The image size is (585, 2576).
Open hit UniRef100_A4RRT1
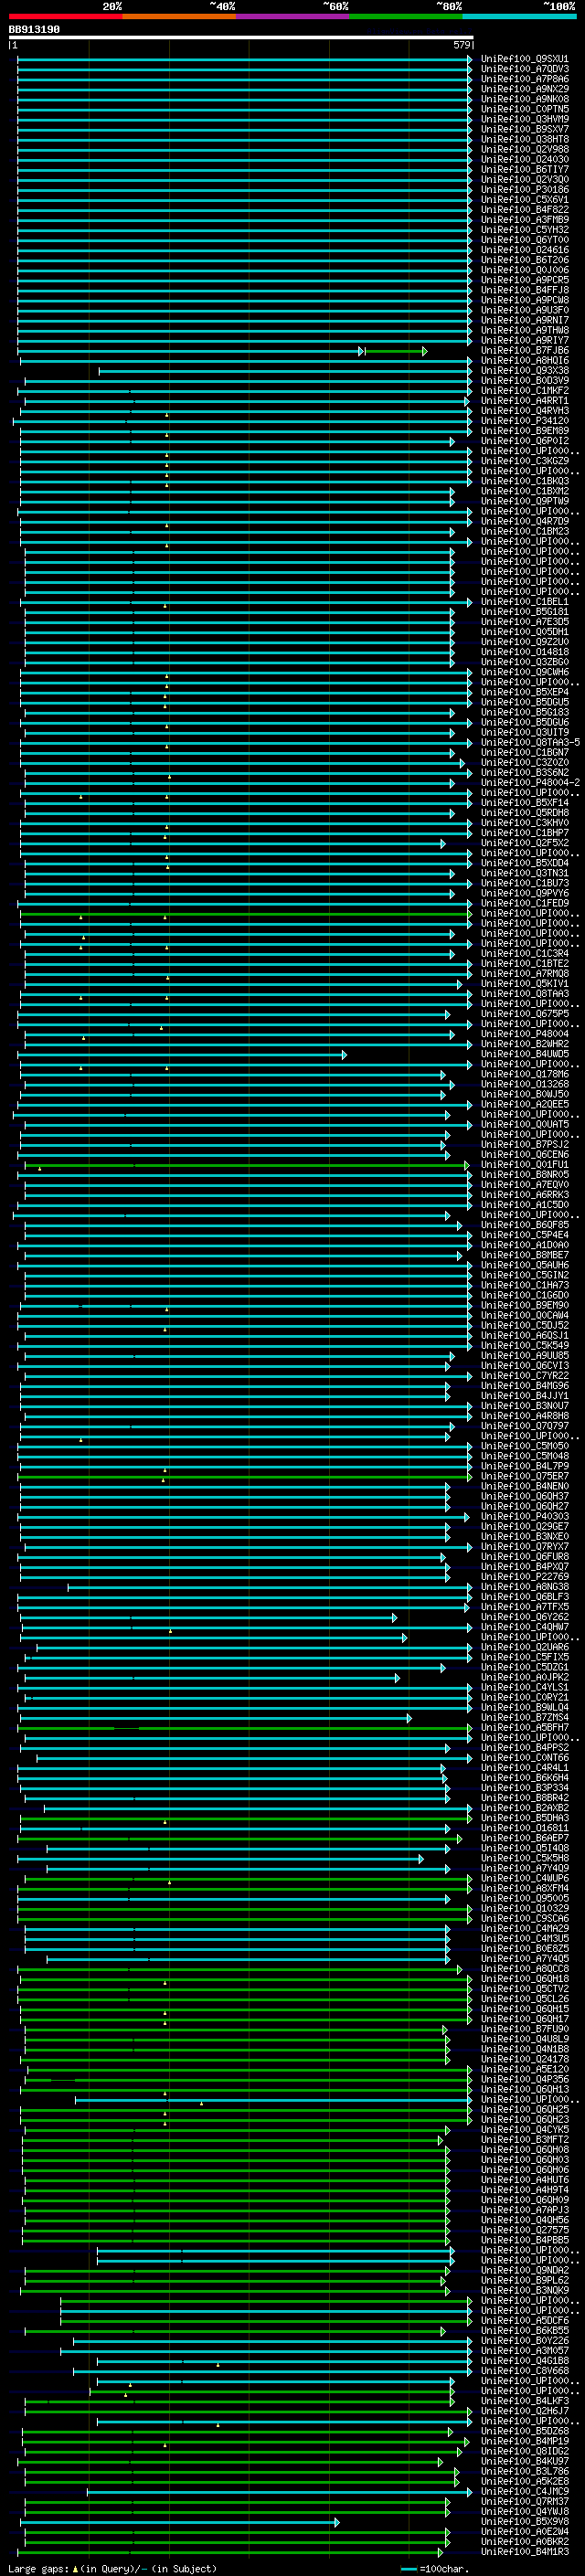tap(524, 401)
